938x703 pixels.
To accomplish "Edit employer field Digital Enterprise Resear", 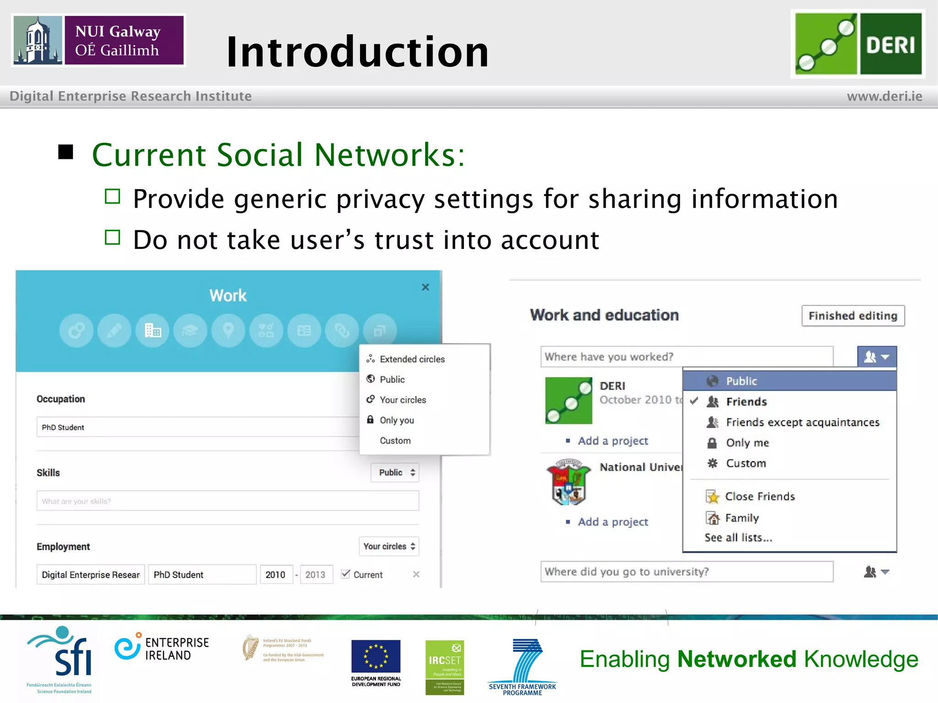I will (x=91, y=575).
